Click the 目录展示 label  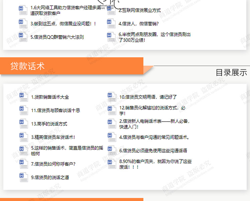tap(231, 73)
